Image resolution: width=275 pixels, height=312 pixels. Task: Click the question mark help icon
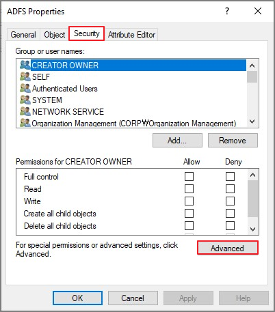pyautogui.click(x=227, y=11)
